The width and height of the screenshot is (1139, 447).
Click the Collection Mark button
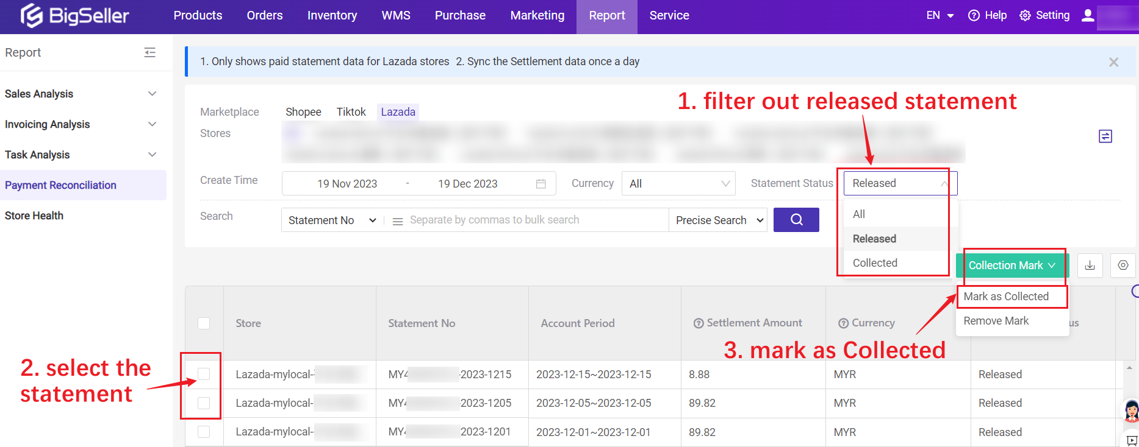click(1011, 266)
